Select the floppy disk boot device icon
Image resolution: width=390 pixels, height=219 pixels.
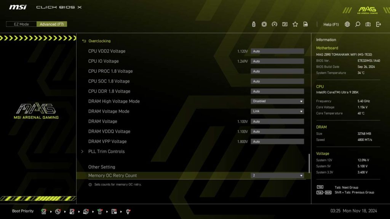pos(114,211)
